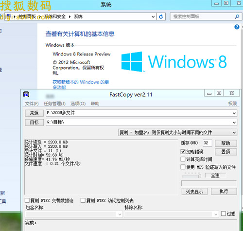The width and height of the screenshot is (243, 231).
Task: Open the 文件(F) menu
Action: (x=32, y=104)
